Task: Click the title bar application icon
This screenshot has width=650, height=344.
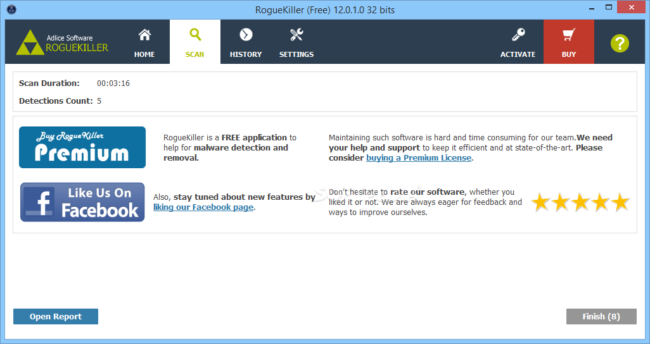Action: coord(11,9)
